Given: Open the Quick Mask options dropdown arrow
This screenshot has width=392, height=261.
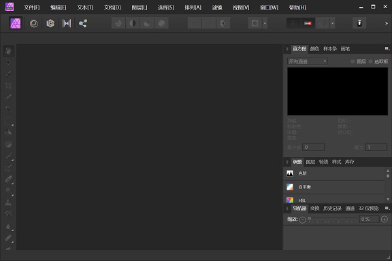Looking at the screenshot, I should click(x=265, y=24).
